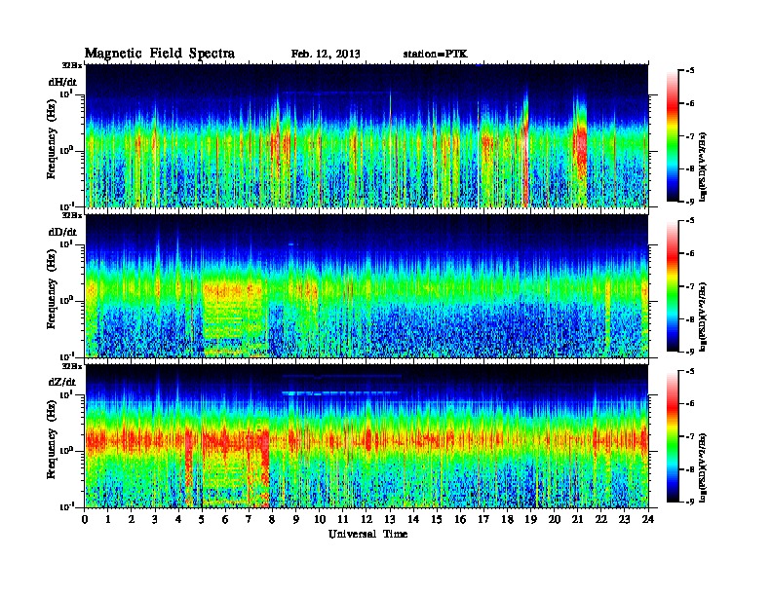Click the "-6" value on dZ/dt color scale
772x596 pixels.
coord(690,403)
